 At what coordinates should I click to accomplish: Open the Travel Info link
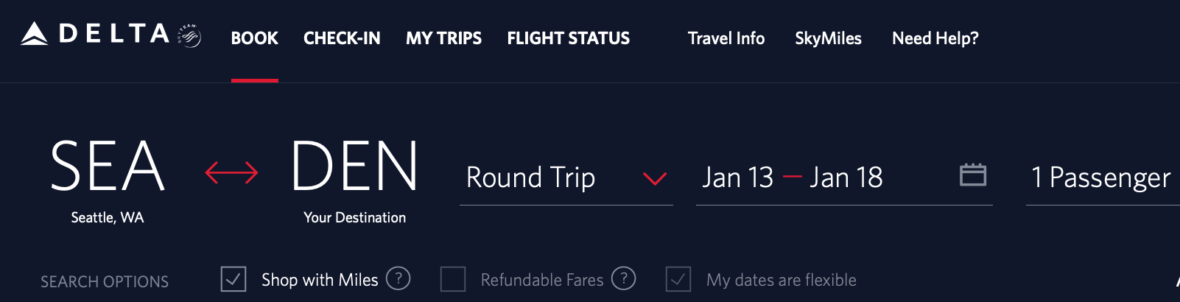tap(726, 38)
